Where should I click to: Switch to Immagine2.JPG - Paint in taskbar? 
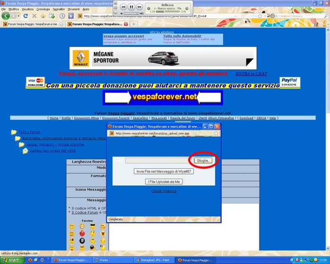pyautogui.click(x=155, y=260)
